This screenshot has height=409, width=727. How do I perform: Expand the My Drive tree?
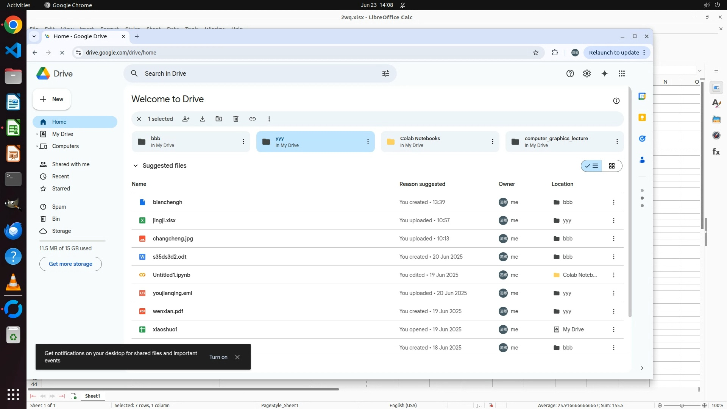pyautogui.click(x=37, y=134)
